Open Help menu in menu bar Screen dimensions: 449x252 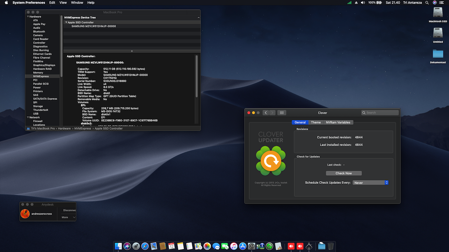[x=91, y=3]
